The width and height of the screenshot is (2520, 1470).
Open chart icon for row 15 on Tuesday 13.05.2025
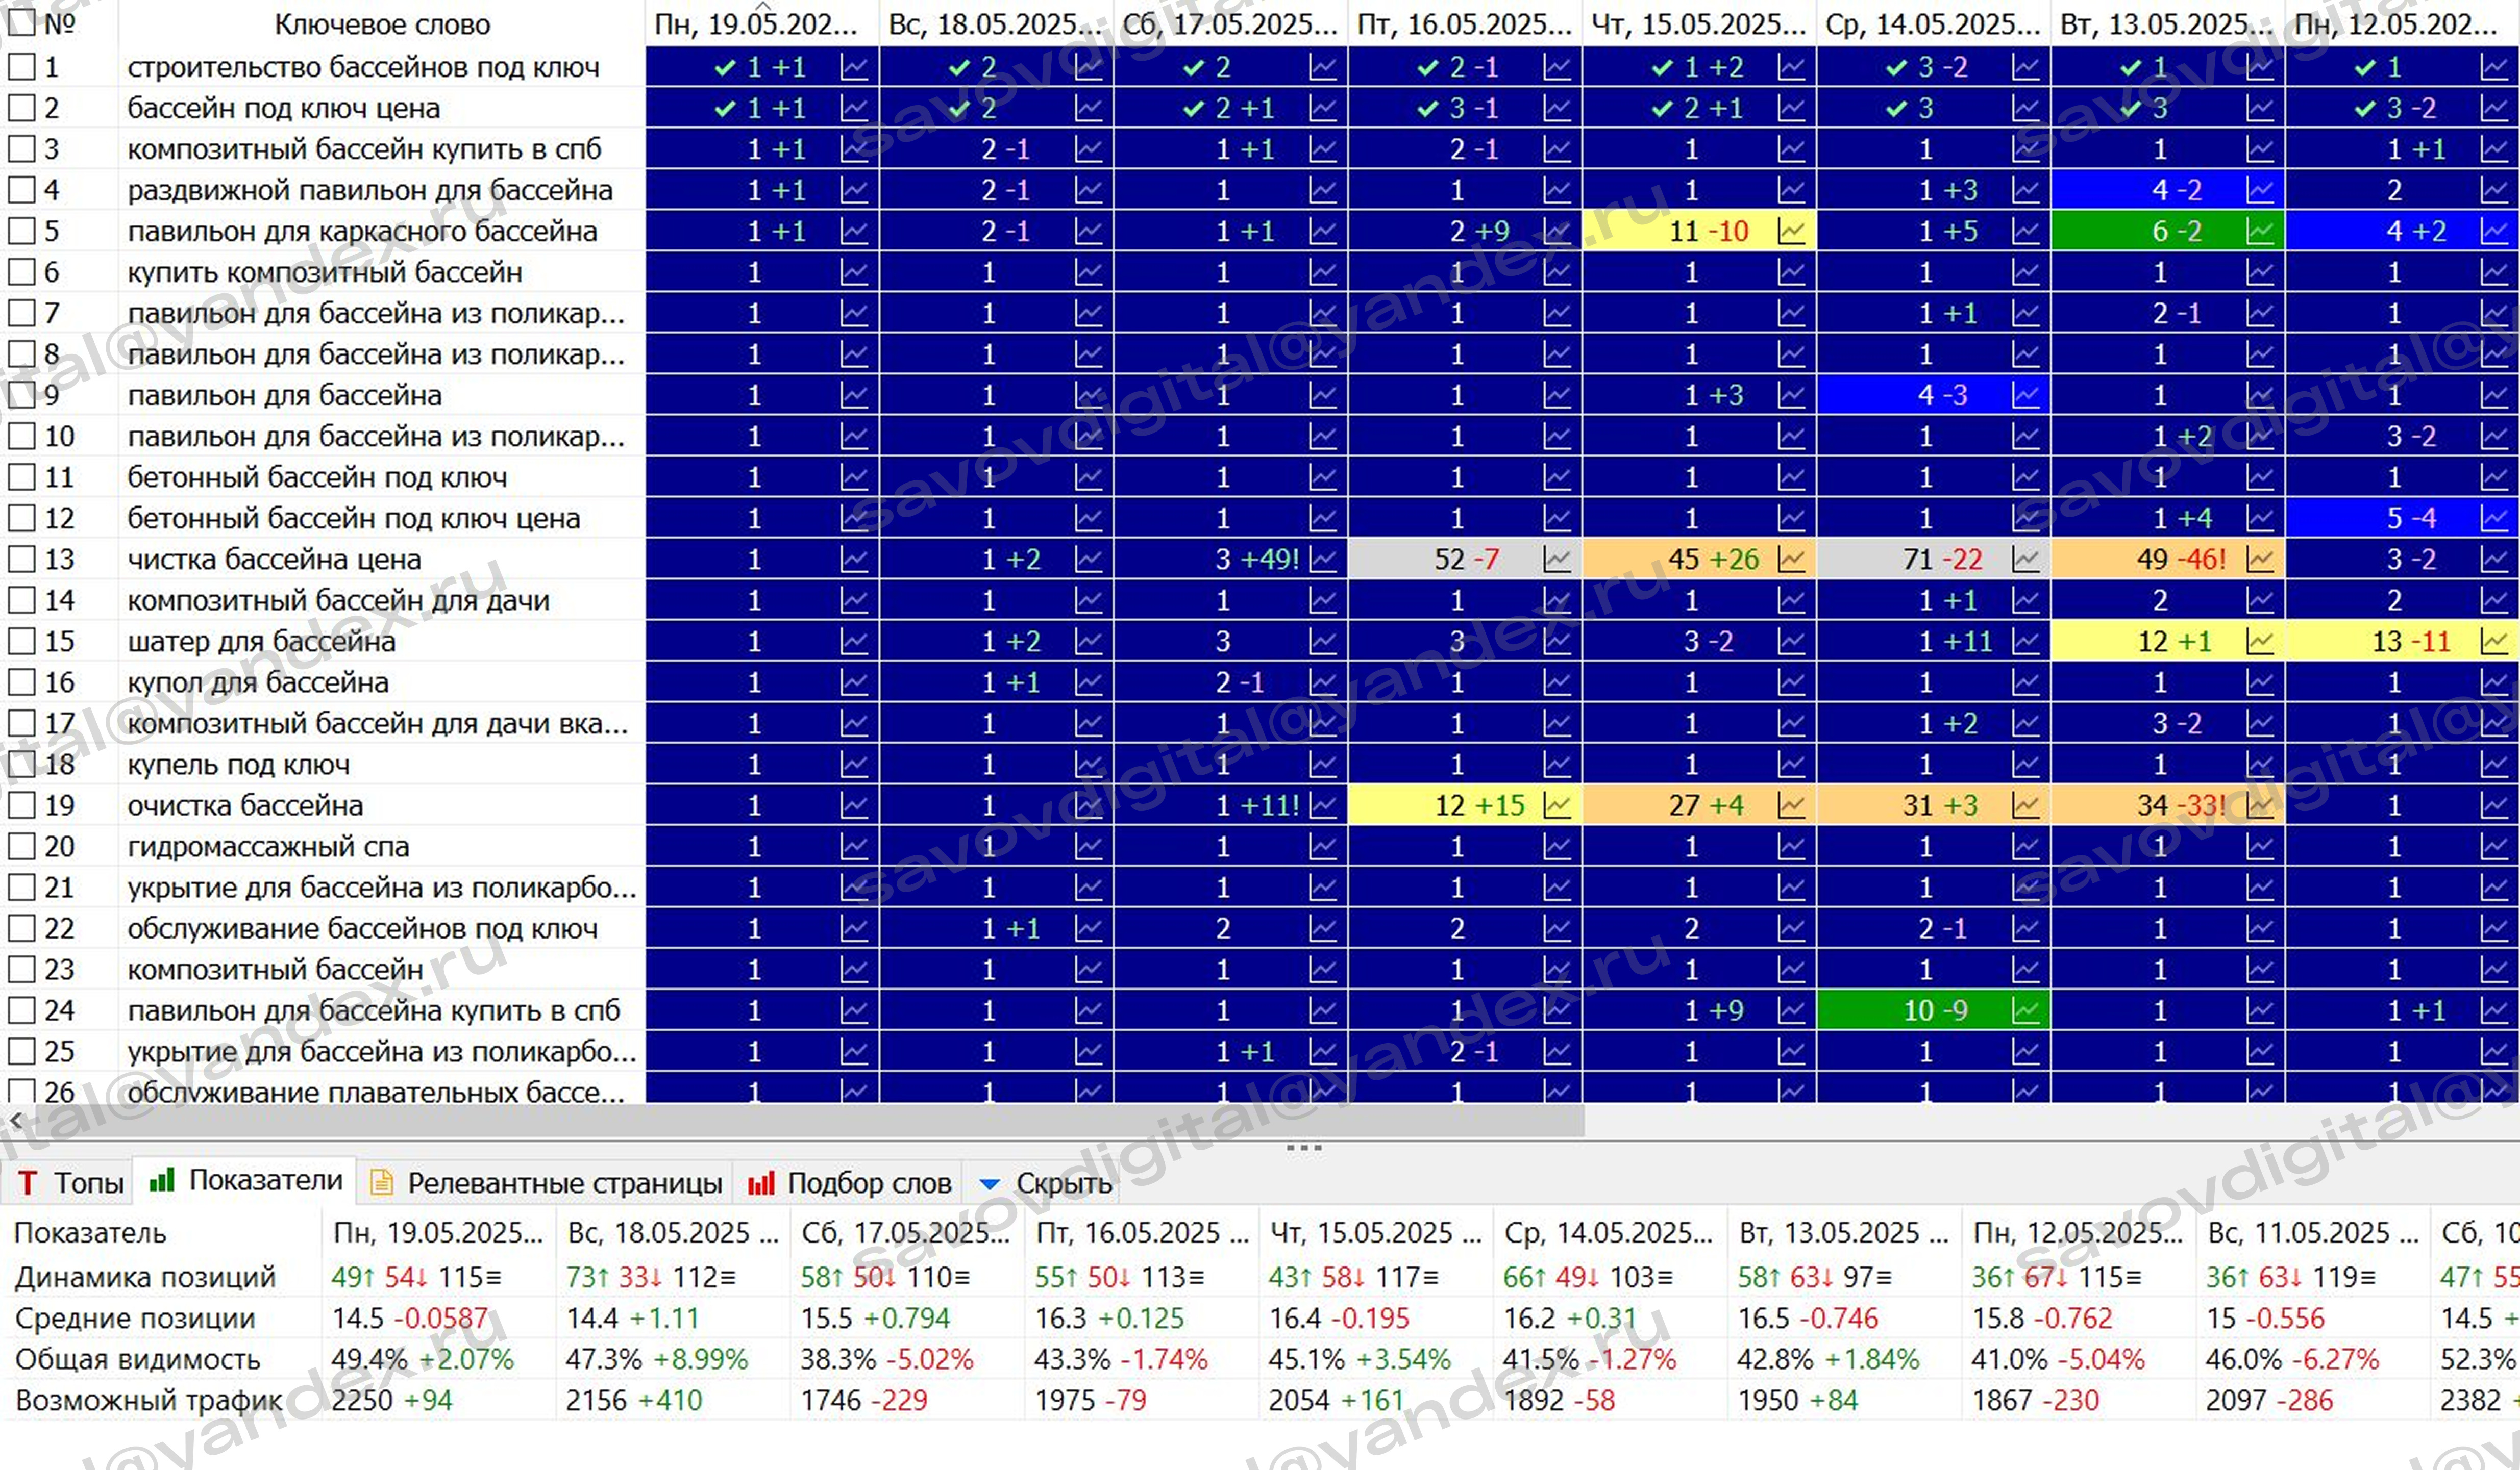pyautogui.click(x=2260, y=641)
